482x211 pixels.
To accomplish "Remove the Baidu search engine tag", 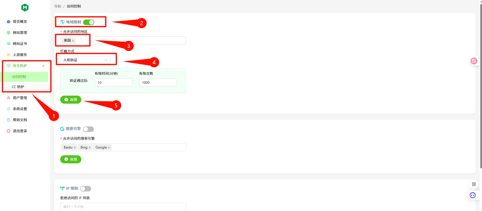I will click(75, 148).
